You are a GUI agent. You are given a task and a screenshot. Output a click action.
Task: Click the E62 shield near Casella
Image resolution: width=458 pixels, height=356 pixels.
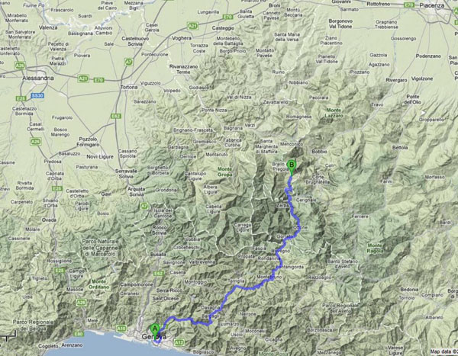pyautogui.click(x=159, y=274)
